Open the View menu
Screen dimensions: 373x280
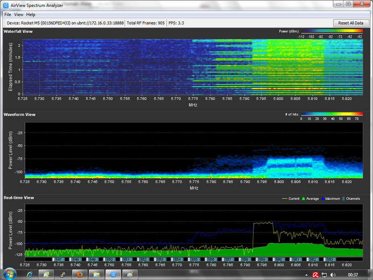(19, 14)
